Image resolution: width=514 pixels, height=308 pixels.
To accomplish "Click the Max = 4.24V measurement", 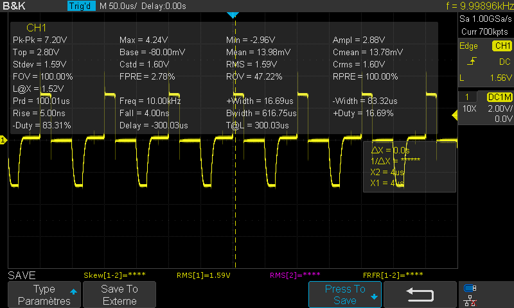I will tap(143, 40).
